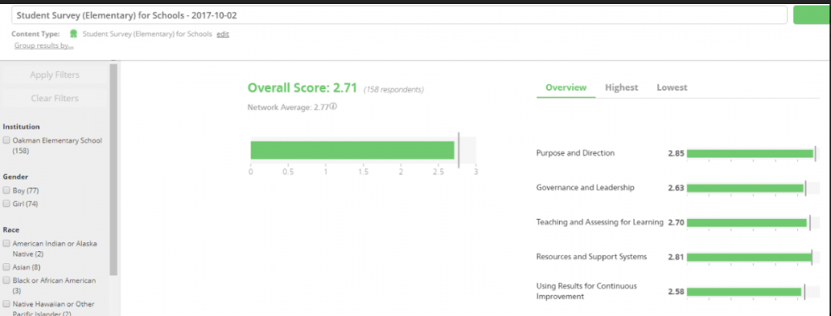Click the 2.81 score value
Image resolution: width=831 pixels, height=316 pixels.
[x=676, y=257]
